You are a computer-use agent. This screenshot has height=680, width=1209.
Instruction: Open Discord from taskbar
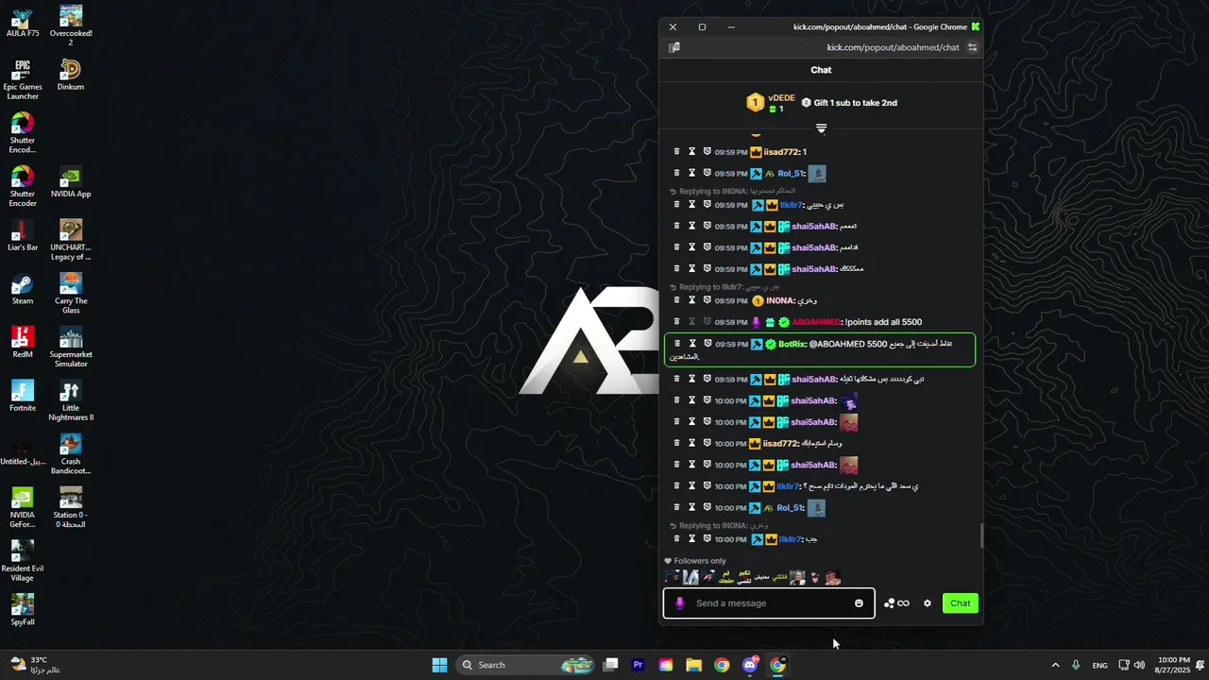point(750,665)
